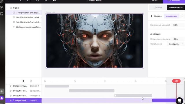Image resolution: width=185 pixels, height=104 pixels.
Task: Select the Сцена layer row
Action: pos(24,8)
